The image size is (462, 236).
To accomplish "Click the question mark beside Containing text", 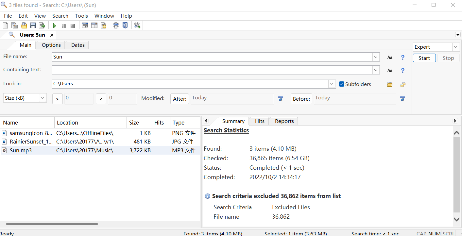I will (403, 71).
